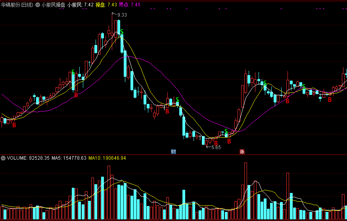Image resolution: width=347 pixels, height=221 pixels.
Task: Select the yellow MA10: 190646.94 readout
Action: coord(107,158)
